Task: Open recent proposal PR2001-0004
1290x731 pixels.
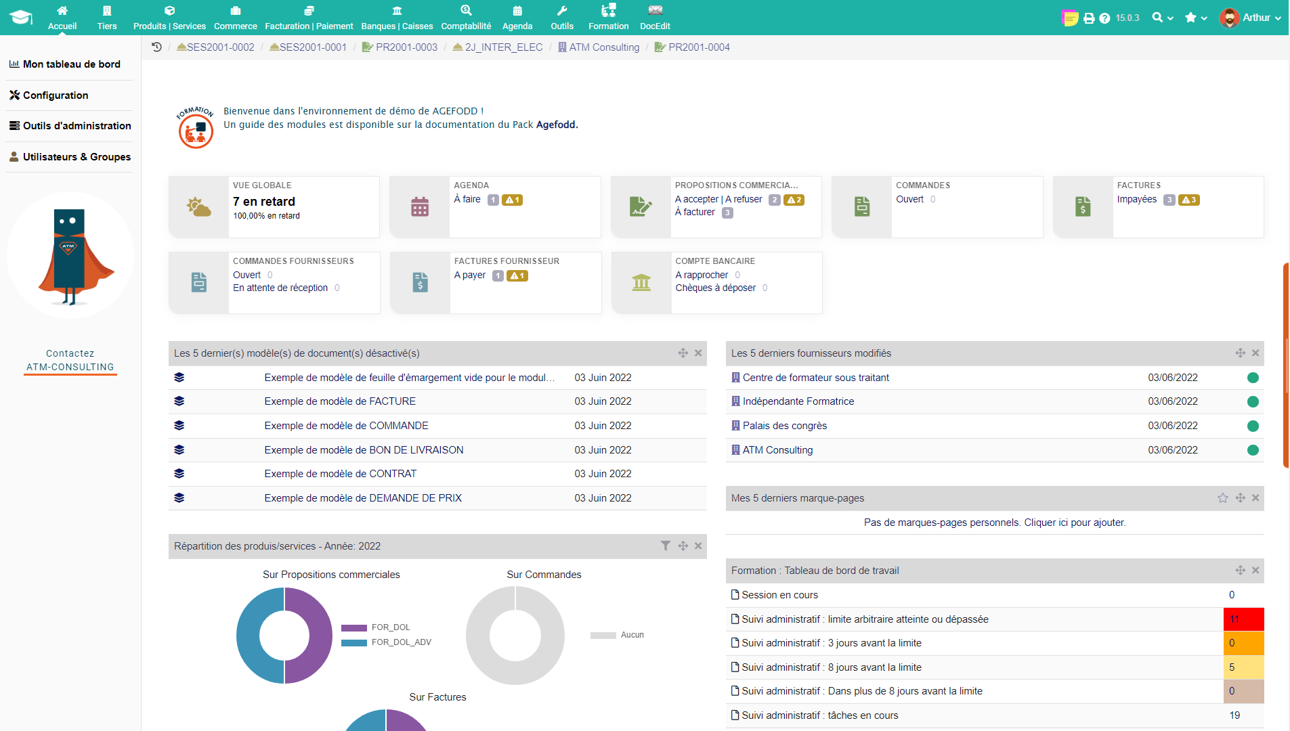Action: pyautogui.click(x=692, y=47)
